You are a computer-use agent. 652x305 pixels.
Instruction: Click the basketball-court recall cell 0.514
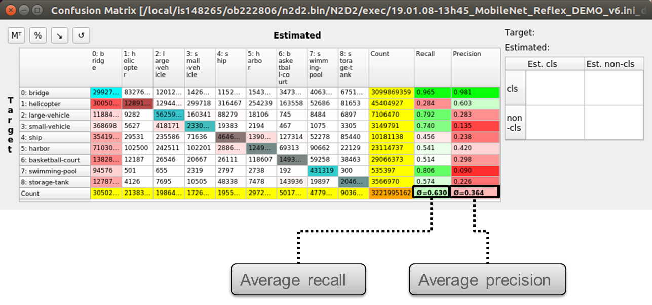click(433, 160)
